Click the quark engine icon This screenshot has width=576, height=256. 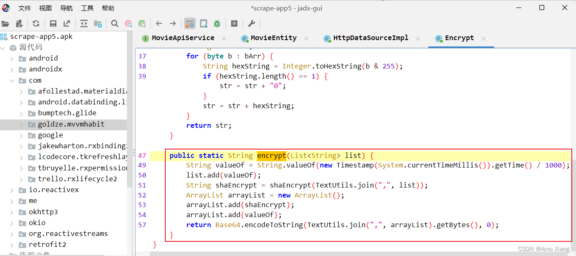[204, 24]
